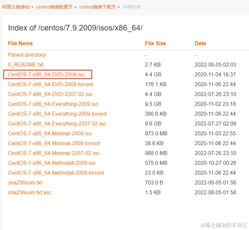Download CentOS-7-x86_64-Minimal-2207-02.iso
The height and width of the screenshot is (230, 249).
[x=53, y=153]
